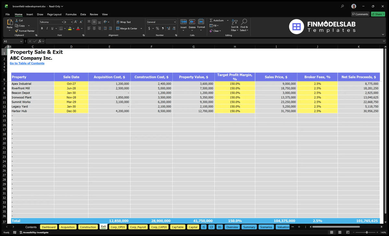The height and width of the screenshot is (236, 389).
Task: Apply percent style format
Action: coord(158,28)
